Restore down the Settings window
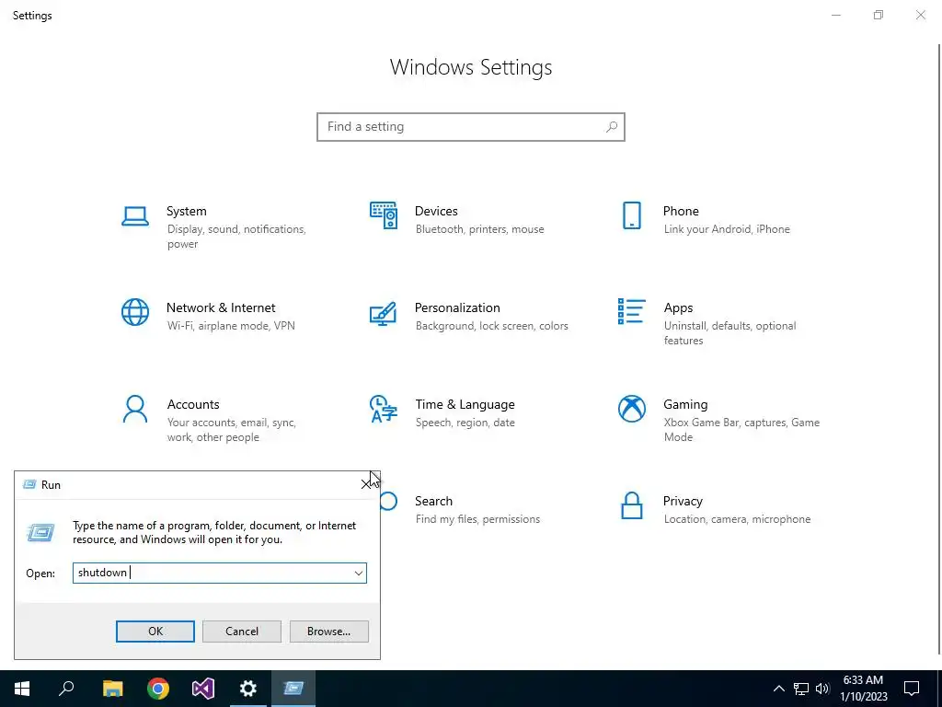 pos(879,15)
